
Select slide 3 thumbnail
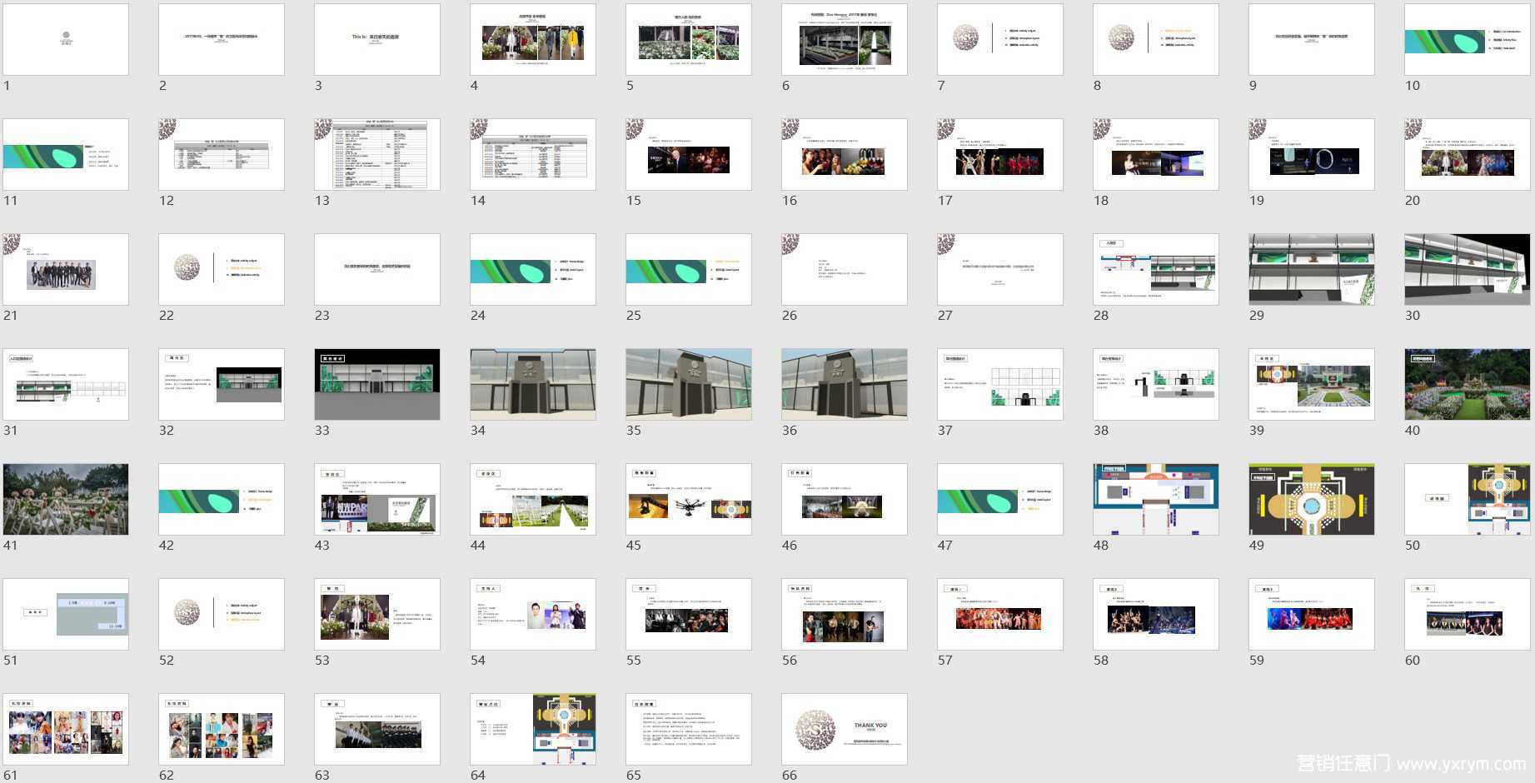(x=377, y=39)
